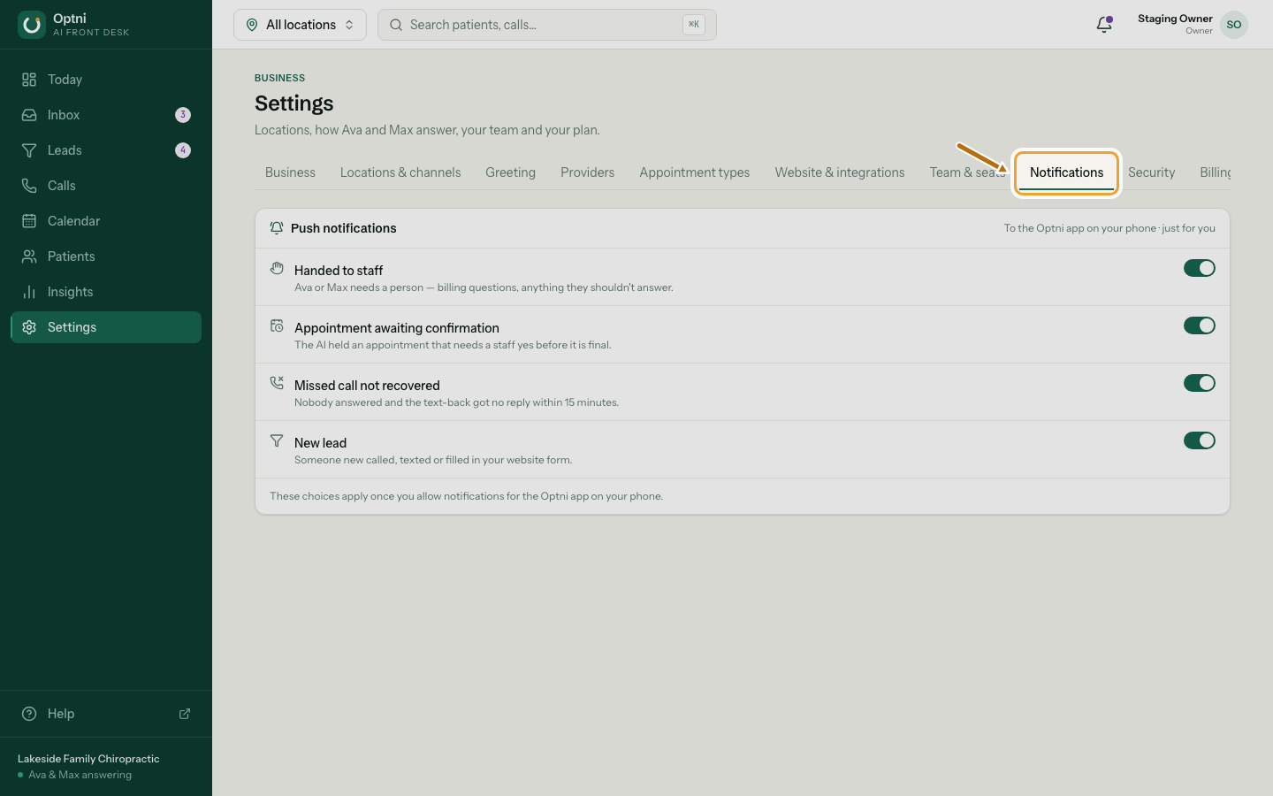The width and height of the screenshot is (1273, 796).
Task: Click the Today dashboard grid icon
Action: click(29, 80)
